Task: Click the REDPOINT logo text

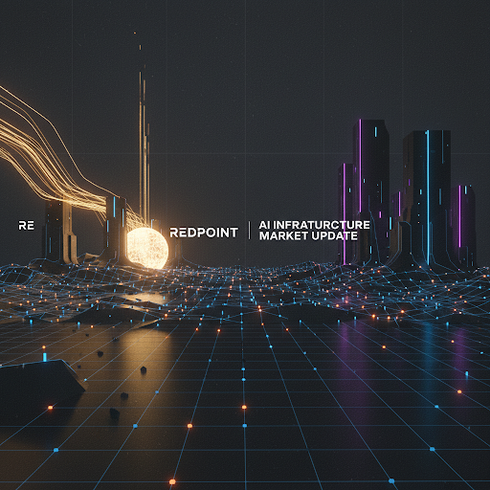Action: coord(204,233)
